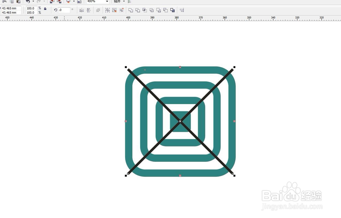The height and width of the screenshot is (218, 341).
Task: Click the rotation angle input field
Action: (64, 10)
